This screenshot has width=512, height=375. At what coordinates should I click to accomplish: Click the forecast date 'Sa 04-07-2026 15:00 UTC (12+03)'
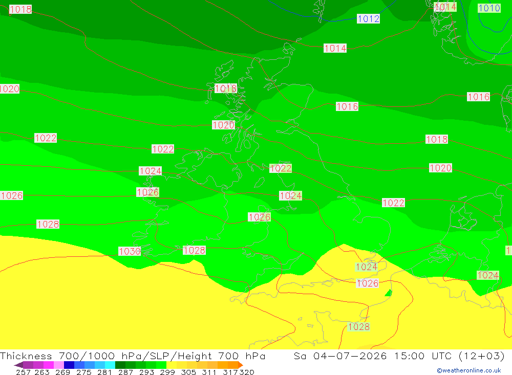399,356
